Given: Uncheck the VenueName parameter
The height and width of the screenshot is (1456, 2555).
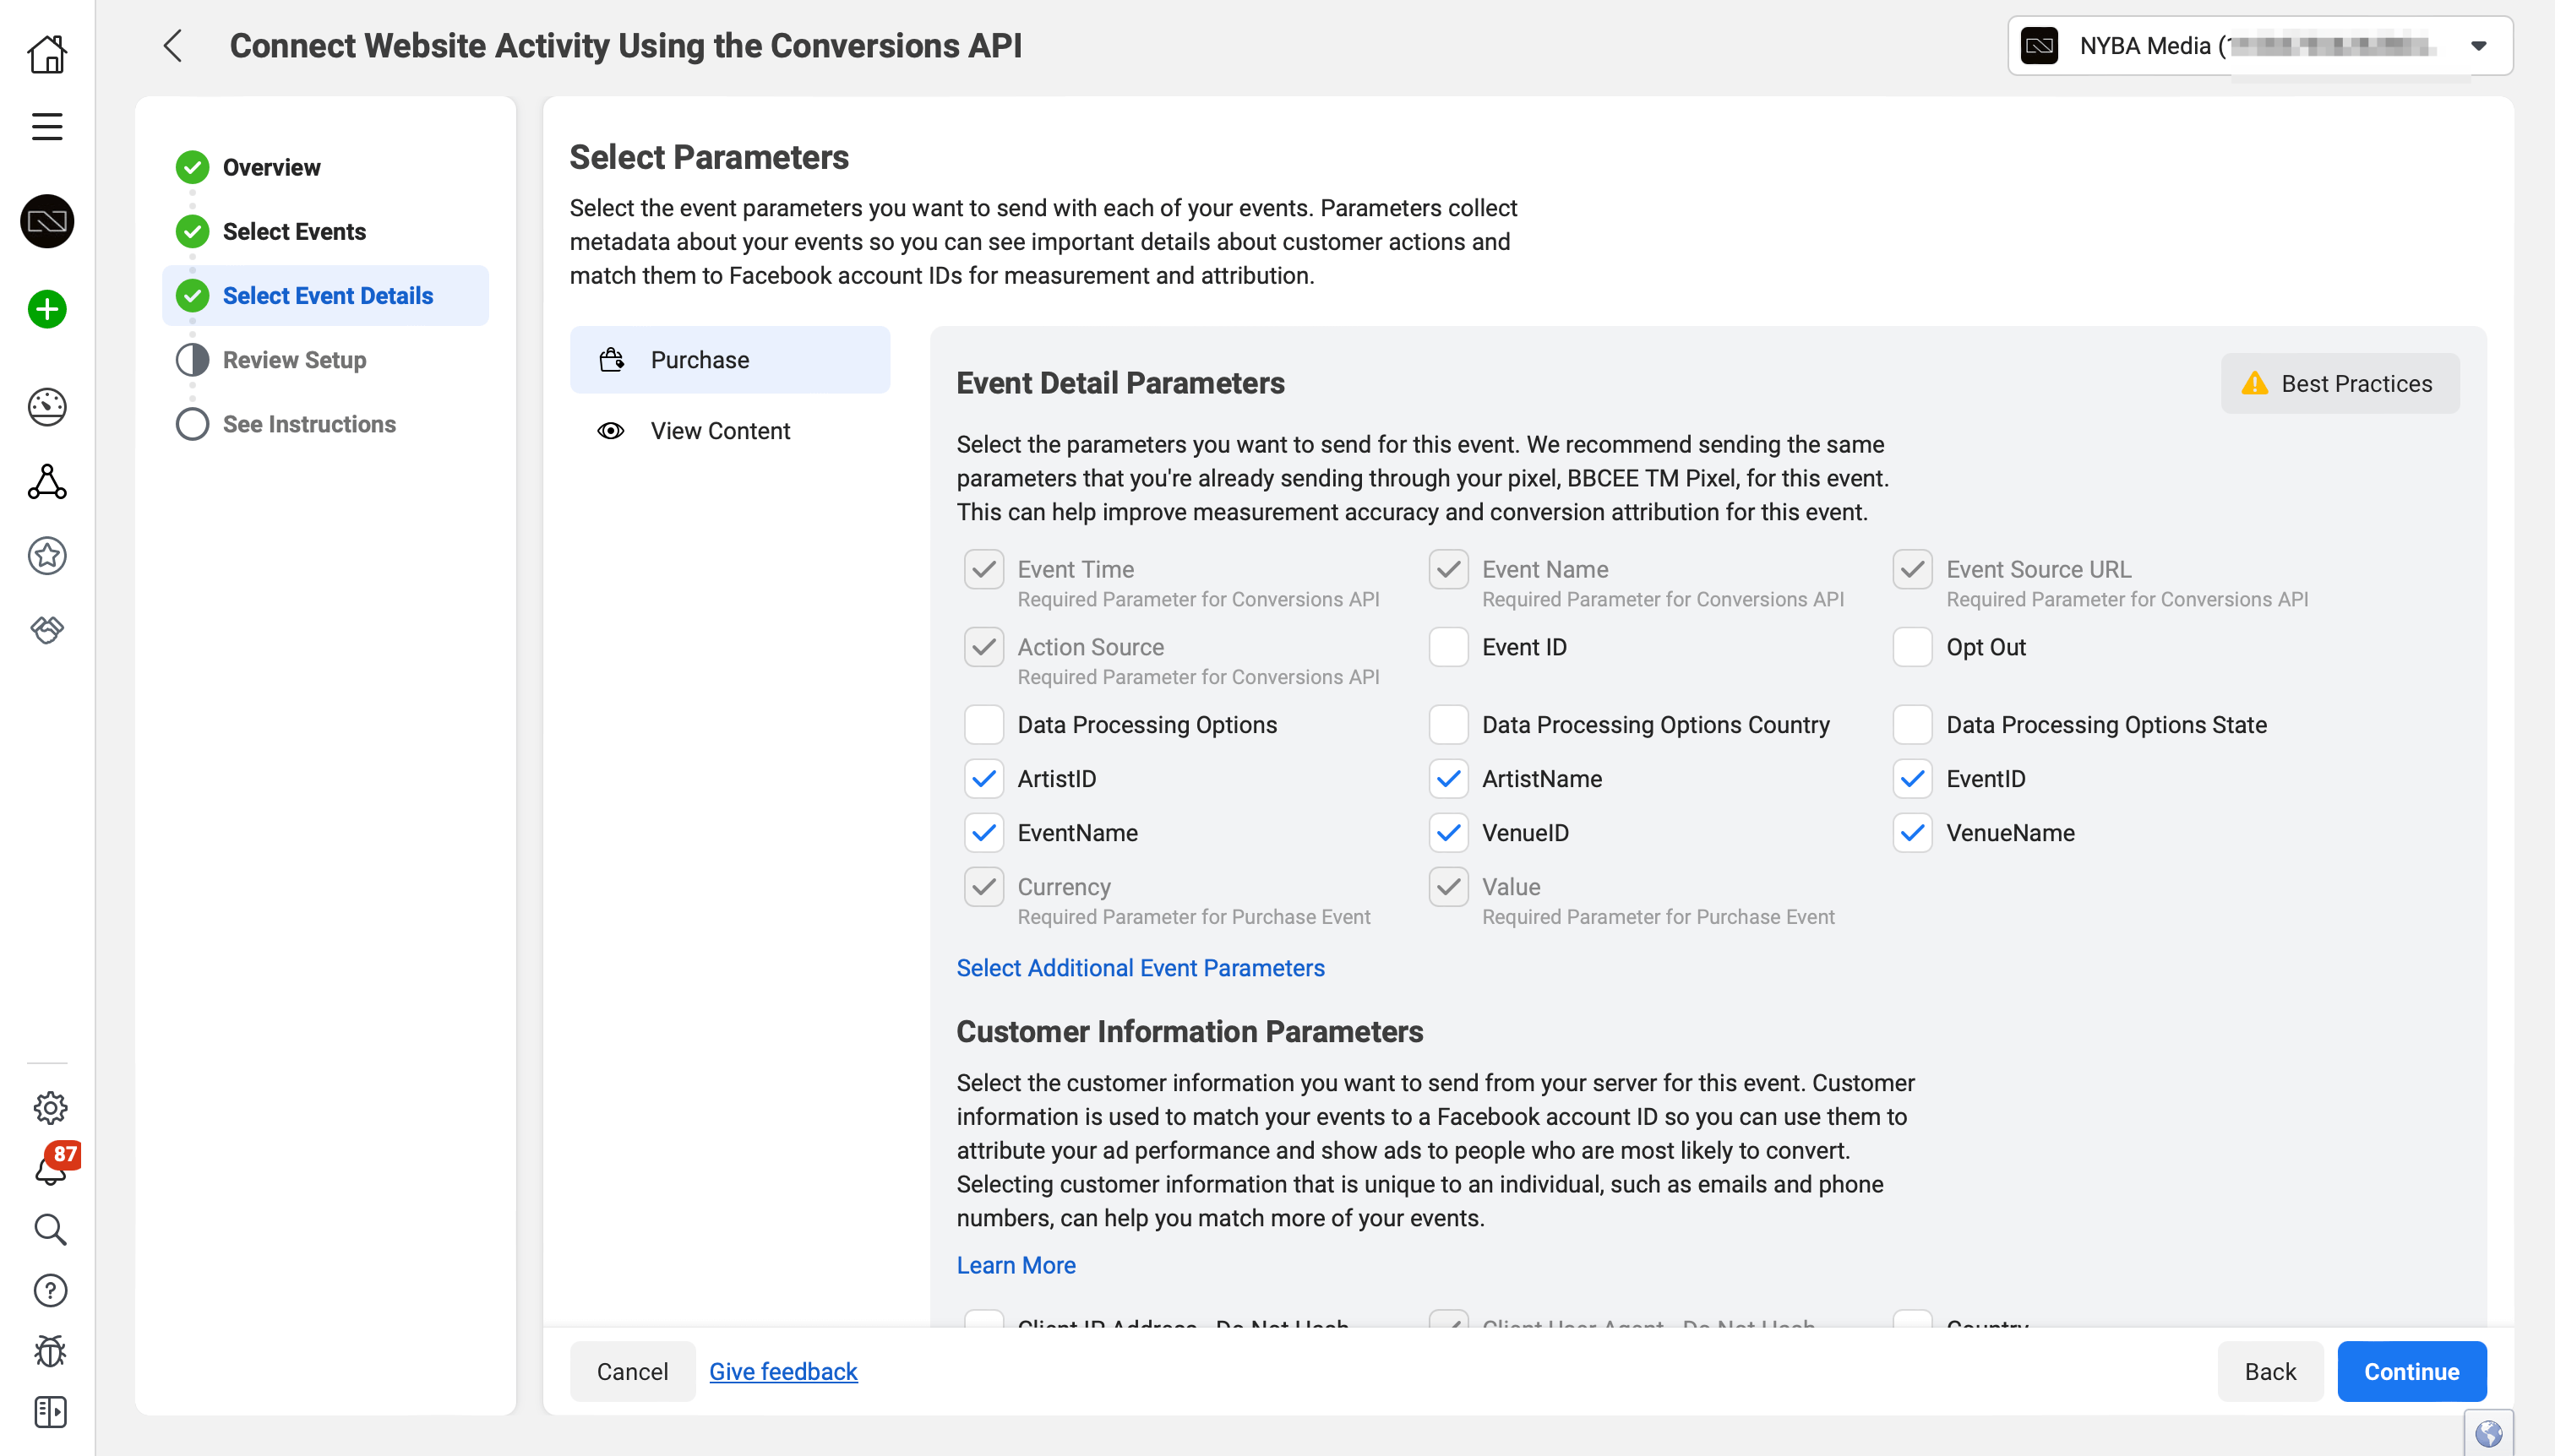Looking at the screenshot, I should 1912,832.
